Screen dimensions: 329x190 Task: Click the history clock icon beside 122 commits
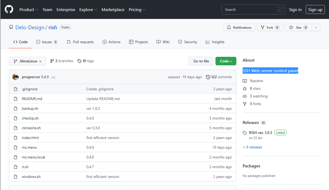pos(208,77)
